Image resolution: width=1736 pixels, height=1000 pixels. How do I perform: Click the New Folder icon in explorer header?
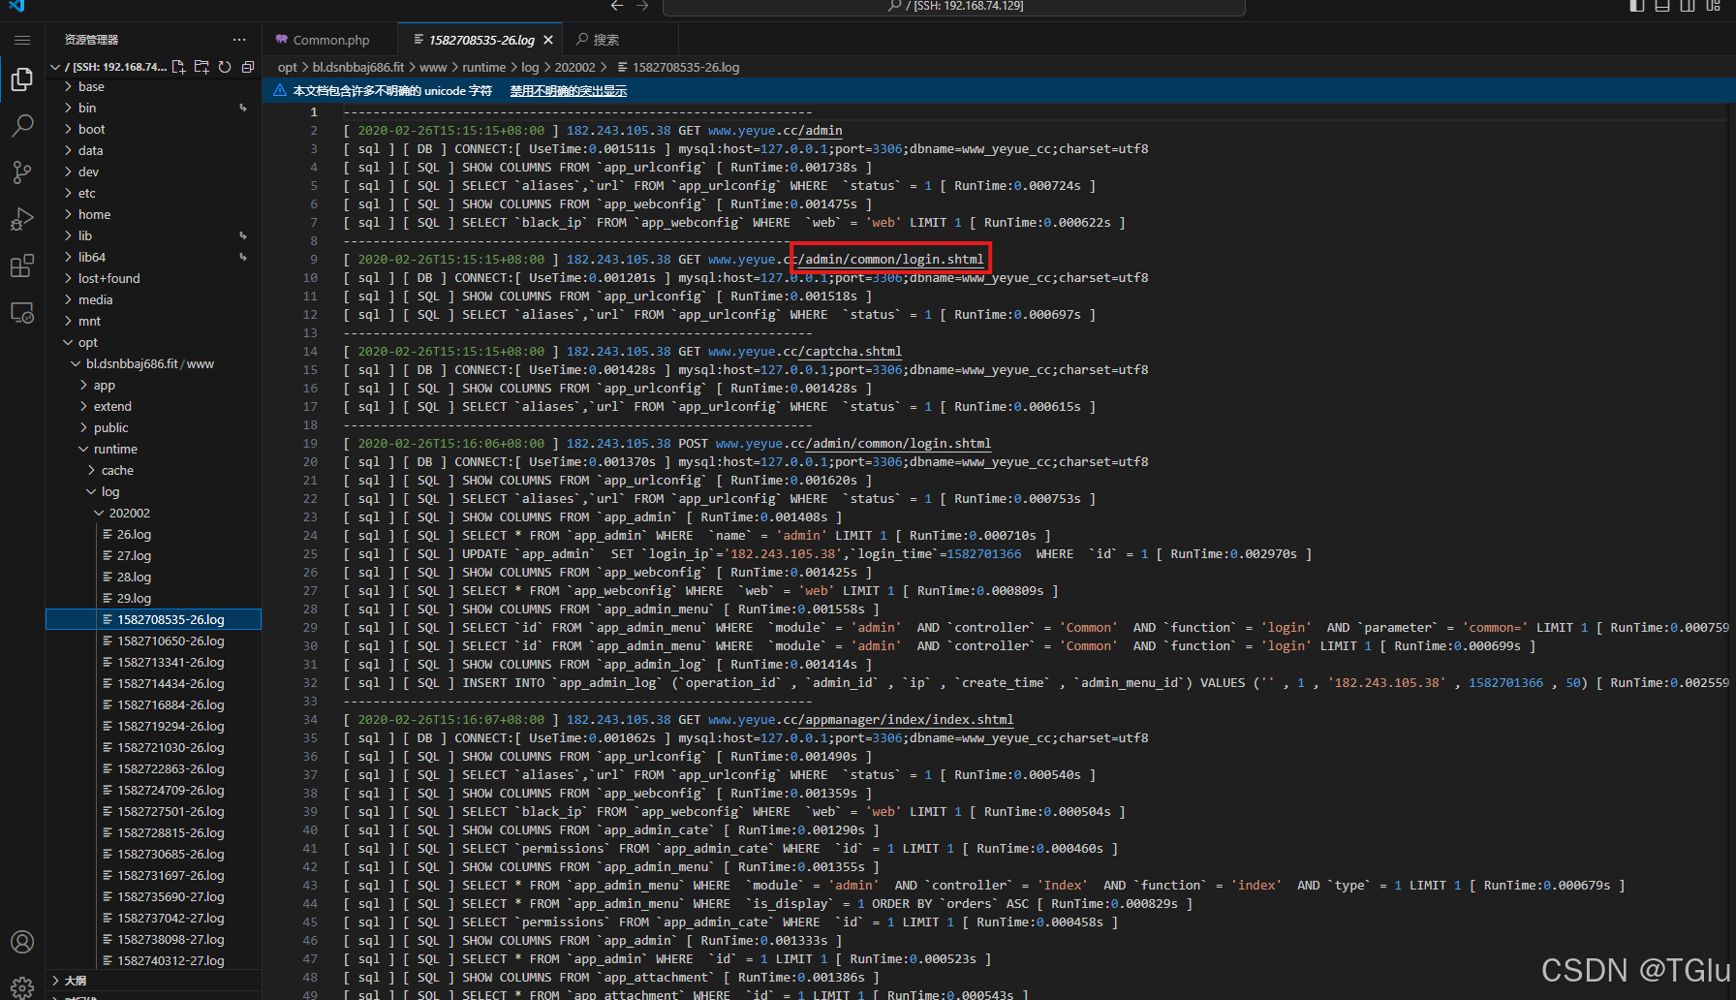[x=201, y=67]
